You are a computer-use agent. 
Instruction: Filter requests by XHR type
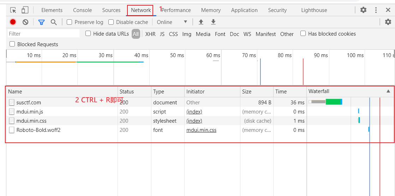coord(150,34)
